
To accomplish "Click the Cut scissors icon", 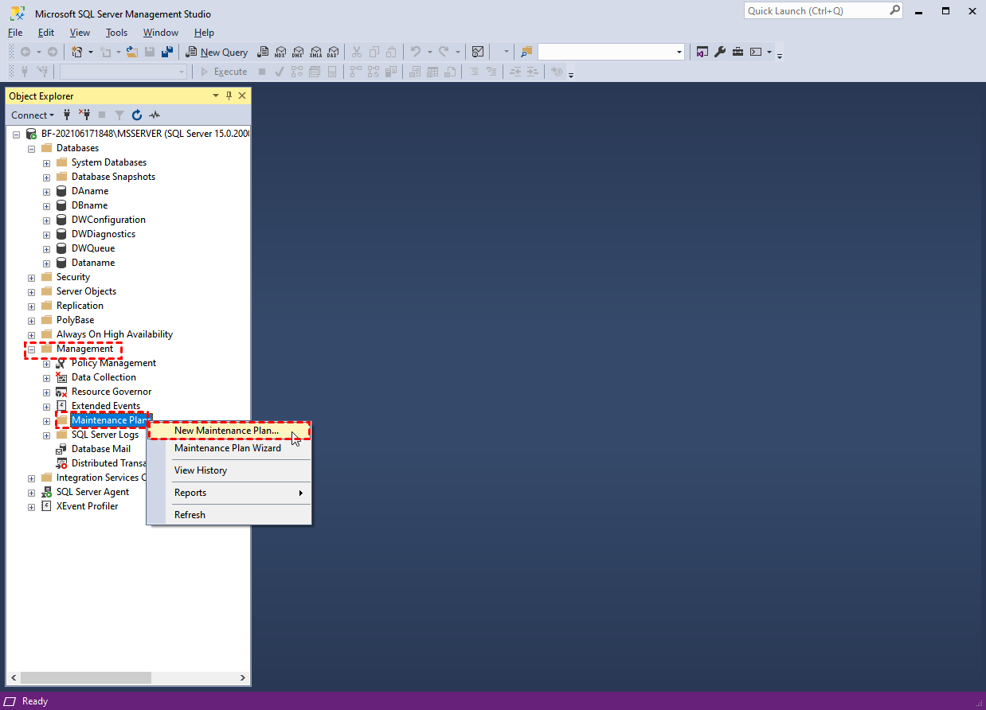I will point(356,52).
